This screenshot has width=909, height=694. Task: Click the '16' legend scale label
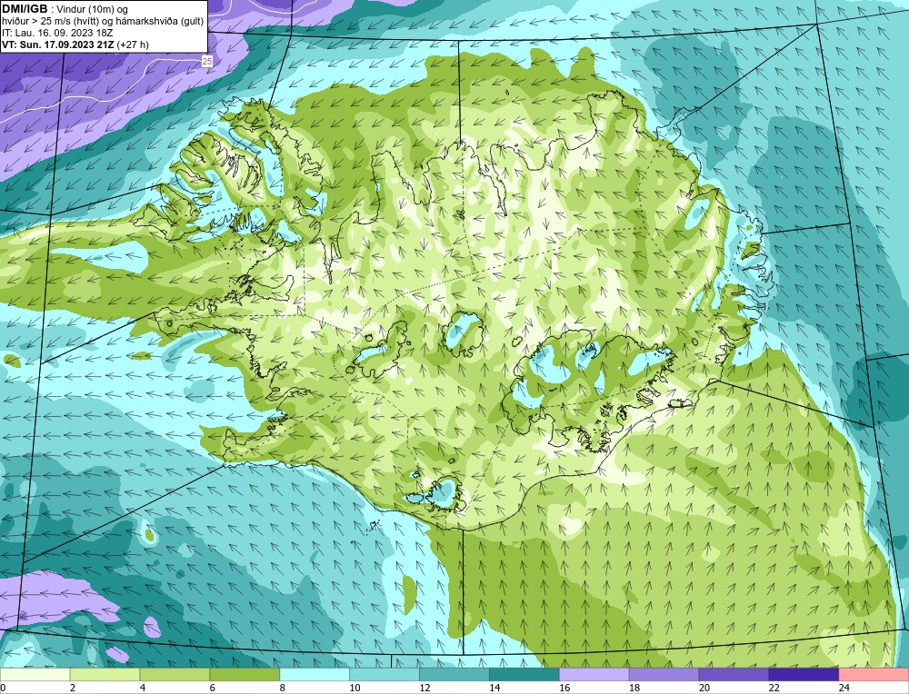pyautogui.click(x=564, y=688)
